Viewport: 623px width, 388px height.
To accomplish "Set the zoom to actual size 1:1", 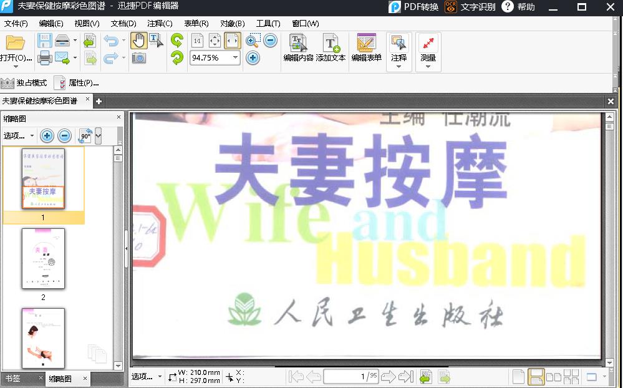I will pos(197,41).
